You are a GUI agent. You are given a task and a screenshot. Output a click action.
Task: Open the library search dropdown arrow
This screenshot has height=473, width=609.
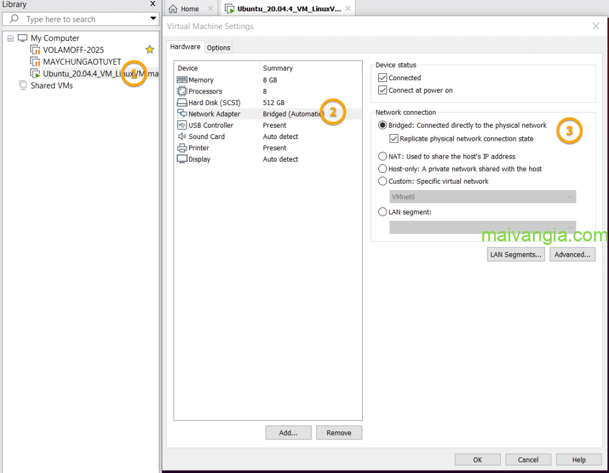(153, 19)
